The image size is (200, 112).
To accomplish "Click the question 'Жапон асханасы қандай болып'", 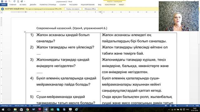I will click(x=63, y=35).
